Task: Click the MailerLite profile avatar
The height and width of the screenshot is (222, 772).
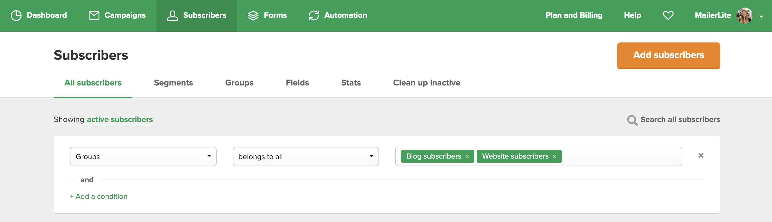Action: (x=744, y=15)
